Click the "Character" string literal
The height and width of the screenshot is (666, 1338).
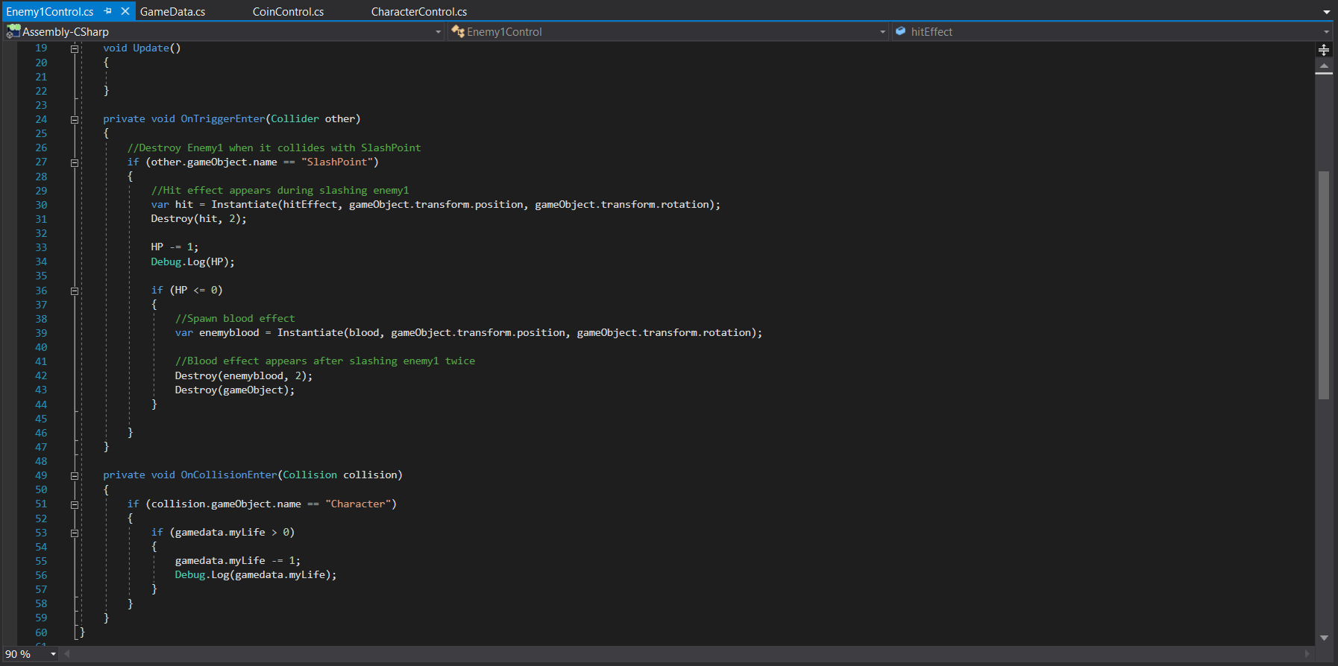pos(358,504)
